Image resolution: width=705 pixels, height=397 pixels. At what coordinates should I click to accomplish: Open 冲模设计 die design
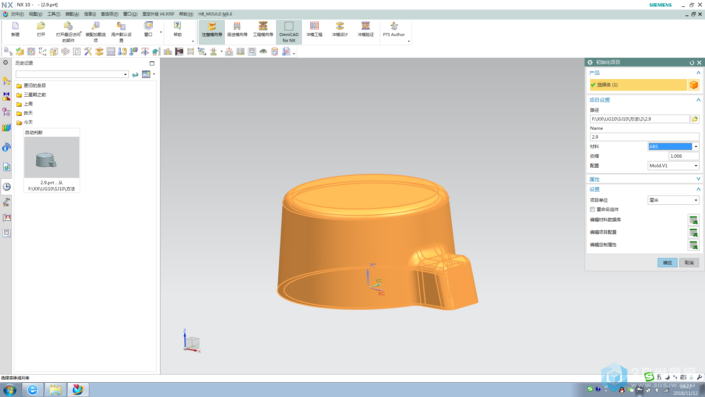340,29
